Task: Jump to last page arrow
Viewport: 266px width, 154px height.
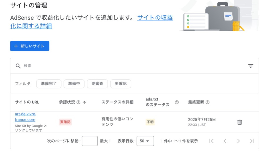Action: (x=252, y=141)
